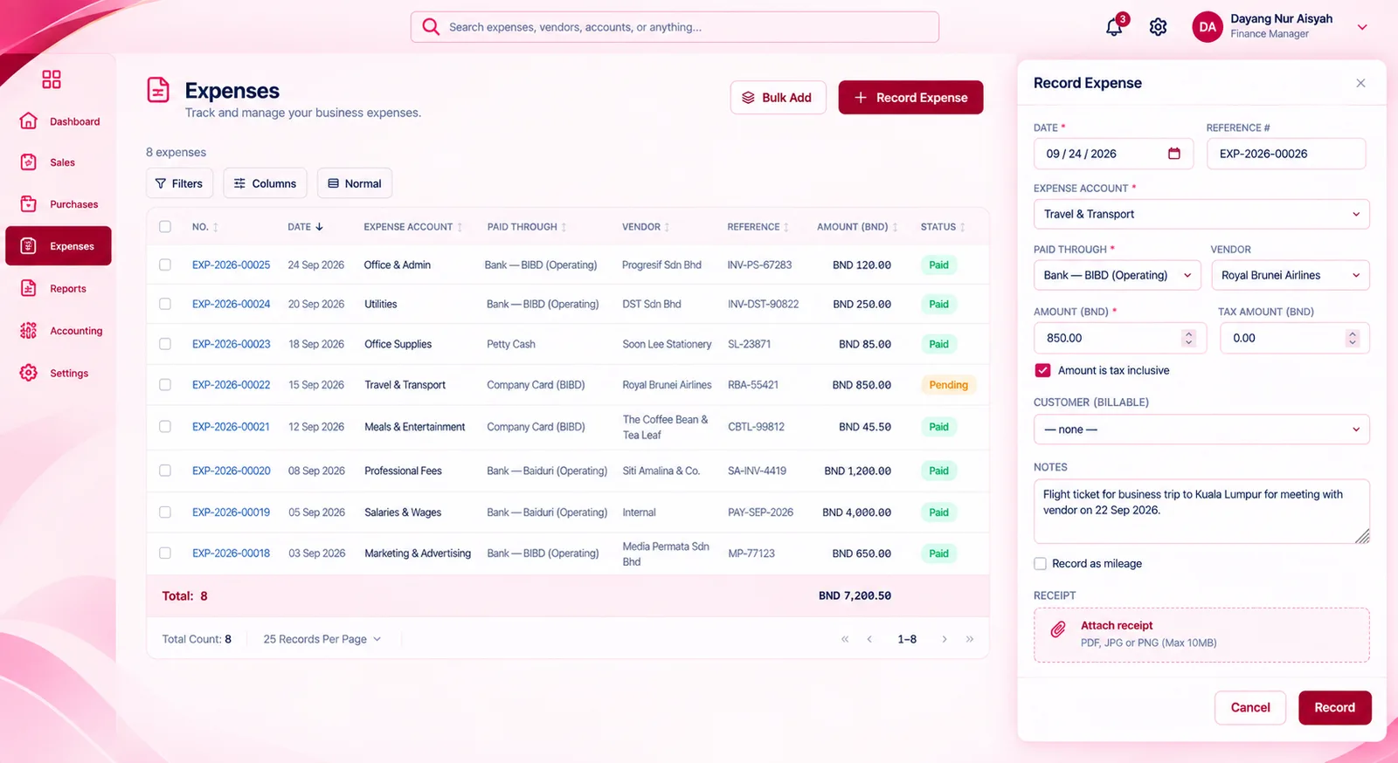This screenshot has width=1398, height=763.
Task: Open Reports in sidebar
Action: [x=59, y=289]
